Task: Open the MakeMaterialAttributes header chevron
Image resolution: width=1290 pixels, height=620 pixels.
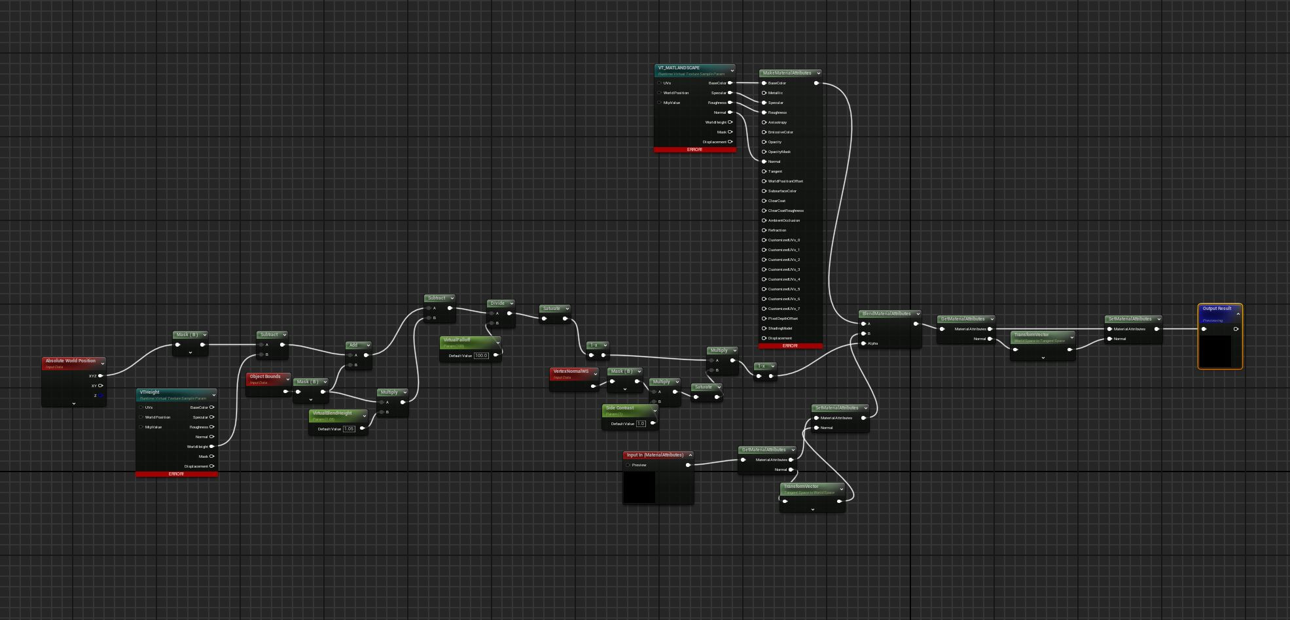Action: click(x=819, y=73)
